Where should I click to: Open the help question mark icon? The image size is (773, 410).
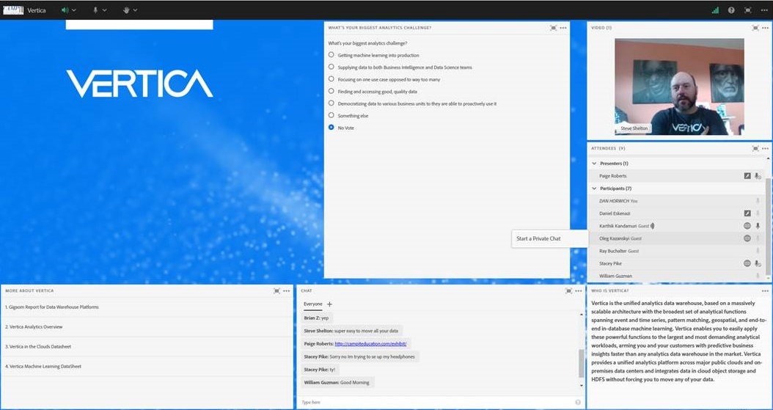731,10
